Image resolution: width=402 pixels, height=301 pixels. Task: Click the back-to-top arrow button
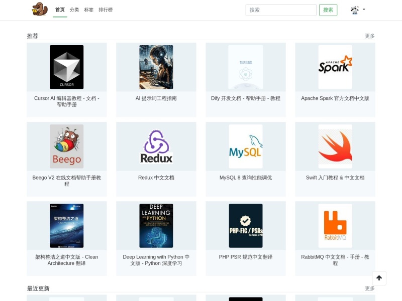click(379, 278)
